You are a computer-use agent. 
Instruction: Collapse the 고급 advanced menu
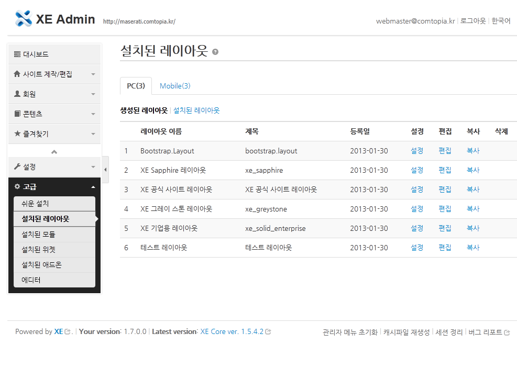(54, 187)
